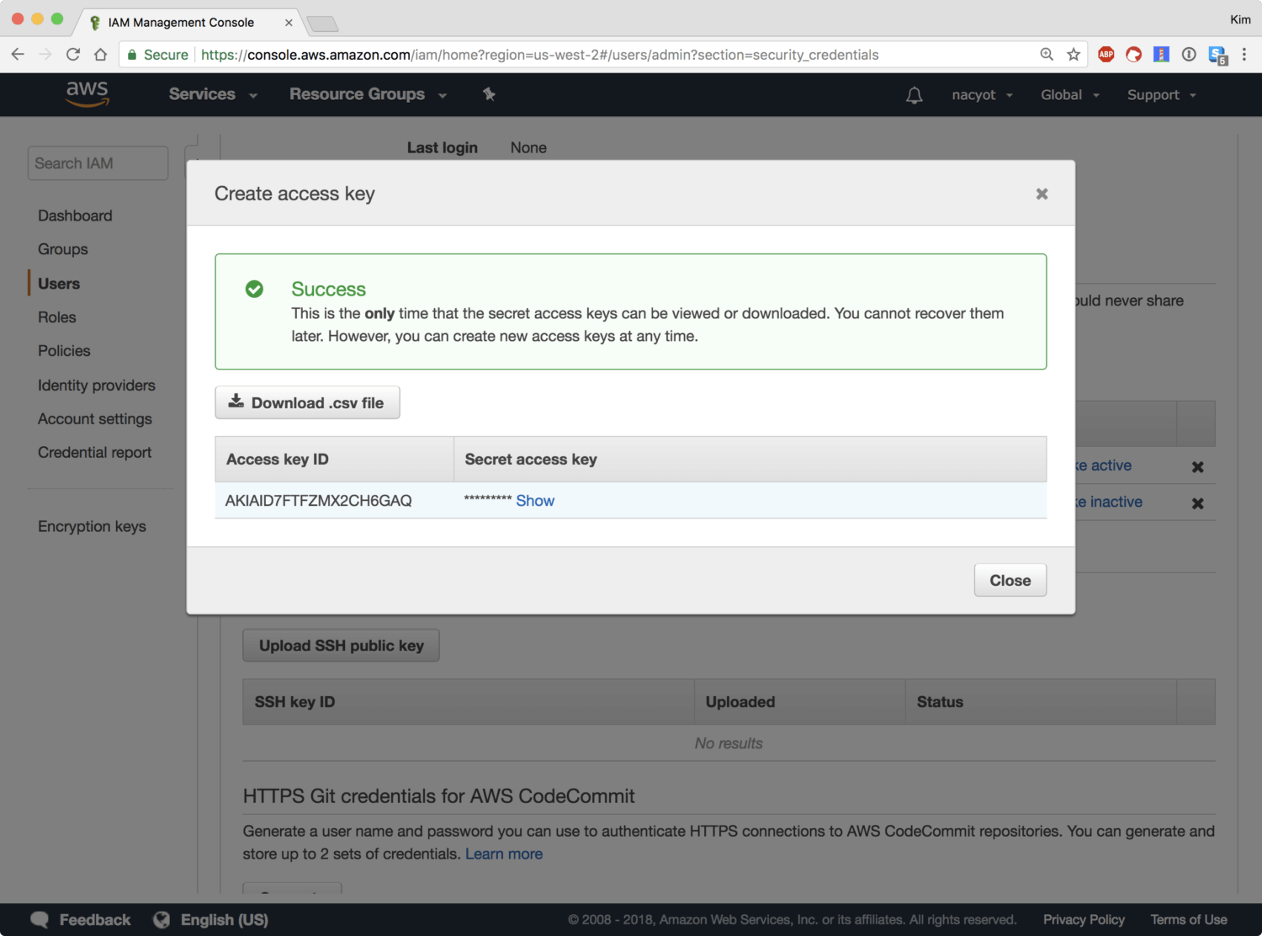Image resolution: width=1262 pixels, height=936 pixels.
Task: Go to Policies in the sidebar
Action: click(x=64, y=351)
